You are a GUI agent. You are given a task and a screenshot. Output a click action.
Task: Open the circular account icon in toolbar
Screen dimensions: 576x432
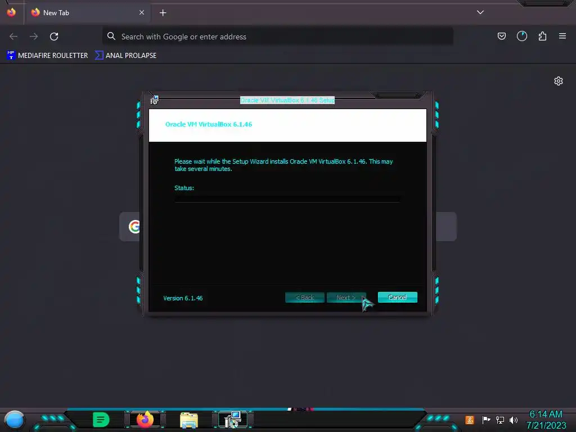521,36
